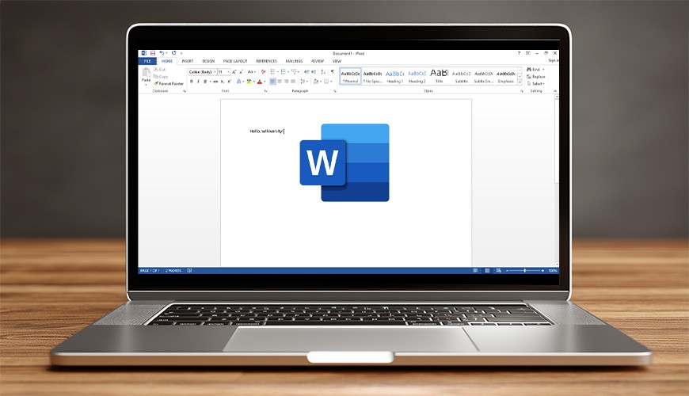Image resolution: width=689 pixels, height=396 pixels.
Task: Apply superscript formatting
Action: (229, 82)
